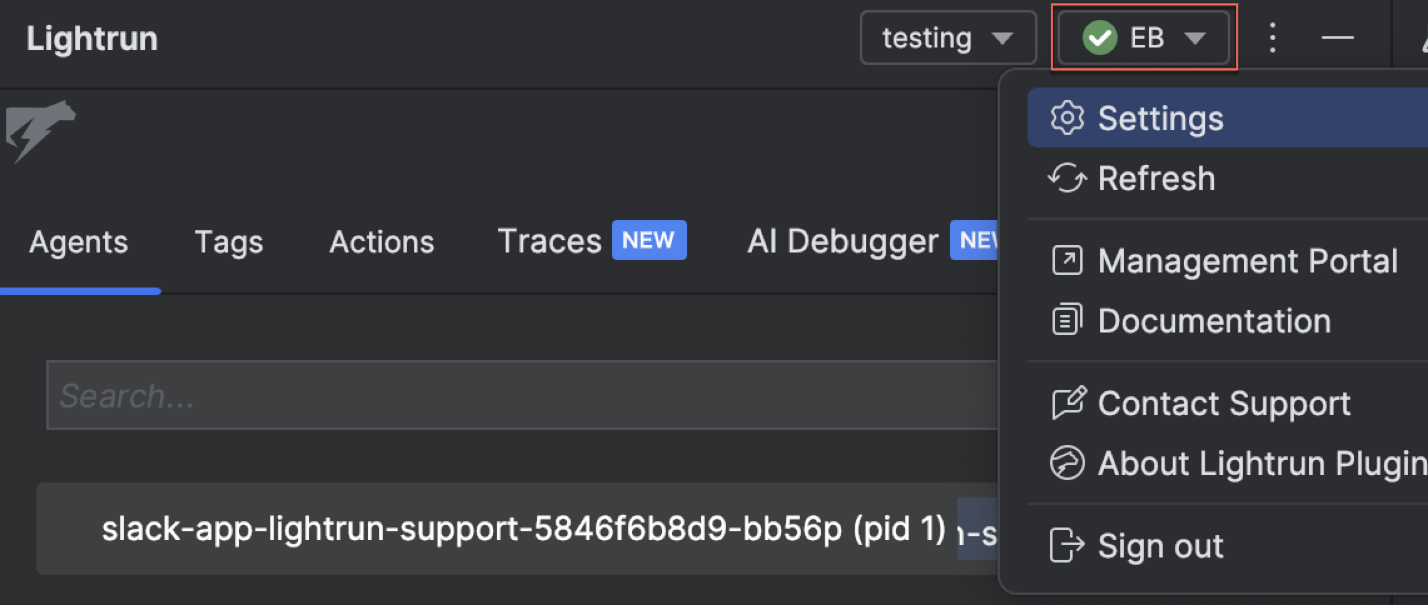The height and width of the screenshot is (605, 1428).
Task: Click the green connection status checkmark
Action: 1099,37
